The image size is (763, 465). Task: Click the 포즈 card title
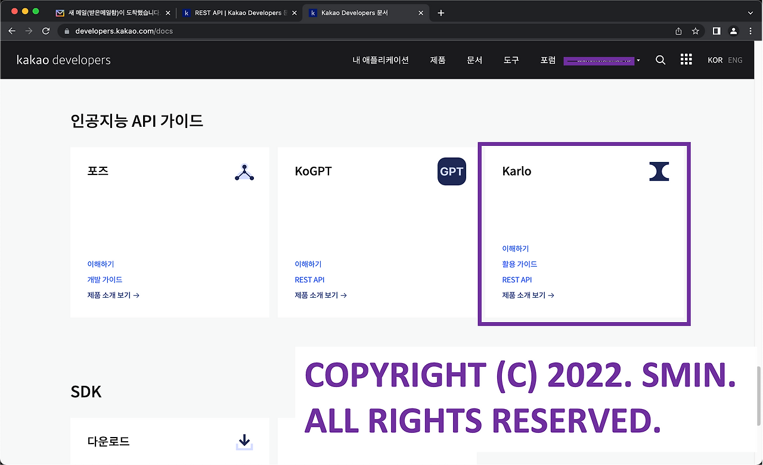[98, 171]
